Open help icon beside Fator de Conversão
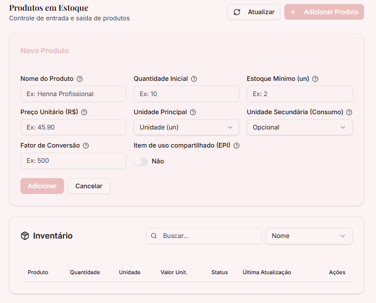Image resolution: width=376 pixels, height=303 pixels. (86, 145)
